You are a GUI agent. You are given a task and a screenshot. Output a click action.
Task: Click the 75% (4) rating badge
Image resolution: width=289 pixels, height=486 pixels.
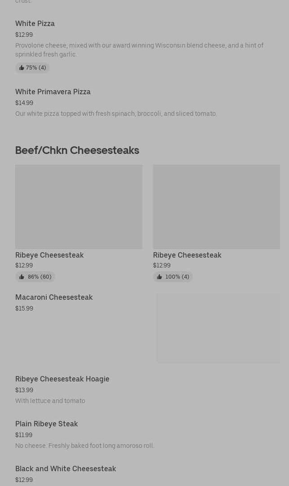tap(33, 68)
